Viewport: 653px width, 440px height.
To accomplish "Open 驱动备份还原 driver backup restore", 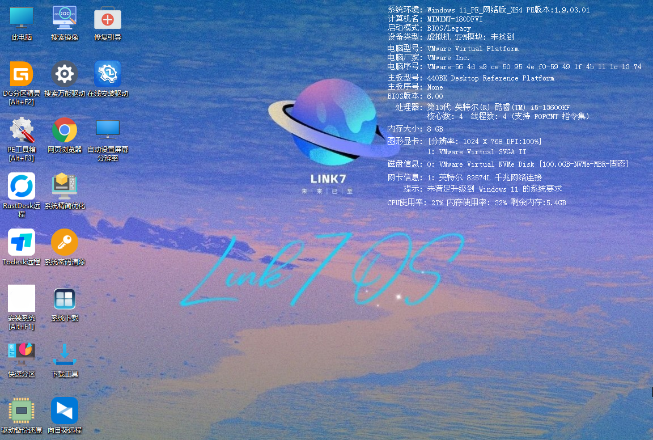I will [22, 411].
